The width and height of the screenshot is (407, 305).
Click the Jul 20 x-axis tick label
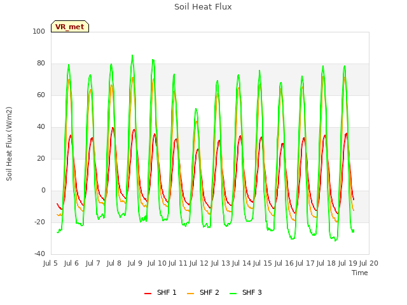click(x=369, y=263)
